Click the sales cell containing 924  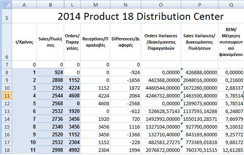[x=50, y=72]
